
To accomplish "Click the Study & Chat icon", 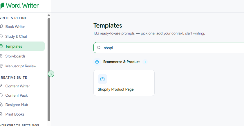I will pyautogui.click(x=1, y=37).
